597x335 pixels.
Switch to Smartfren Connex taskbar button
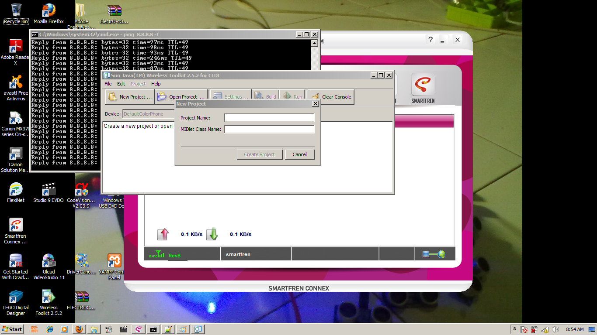click(x=139, y=329)
